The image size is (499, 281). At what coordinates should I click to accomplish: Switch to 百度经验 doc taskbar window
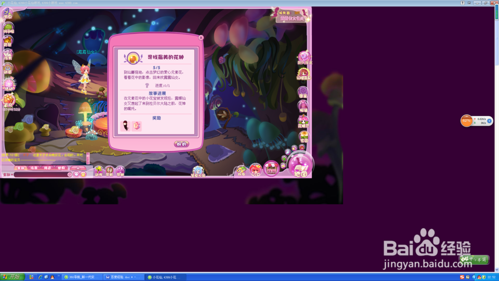[124, 277]
